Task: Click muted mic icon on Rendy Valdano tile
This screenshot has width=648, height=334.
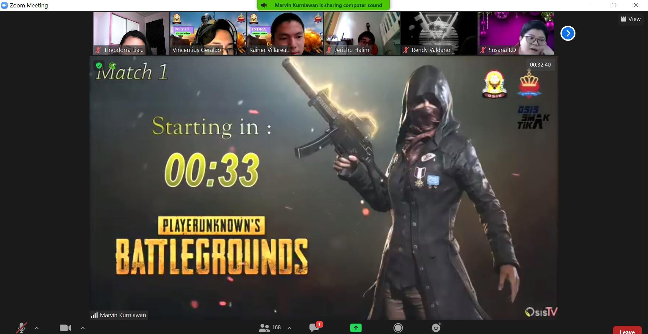Action: pyautogui.click(x=406, y=50)
